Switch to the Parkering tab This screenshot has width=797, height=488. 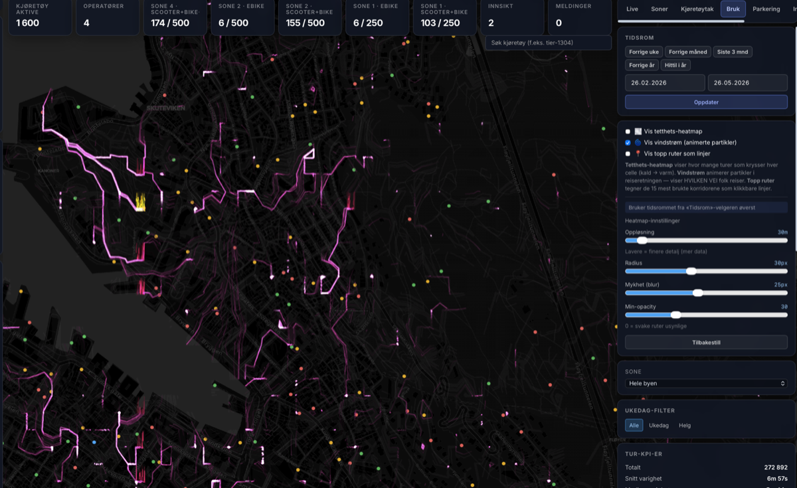(x=766, y=9)
